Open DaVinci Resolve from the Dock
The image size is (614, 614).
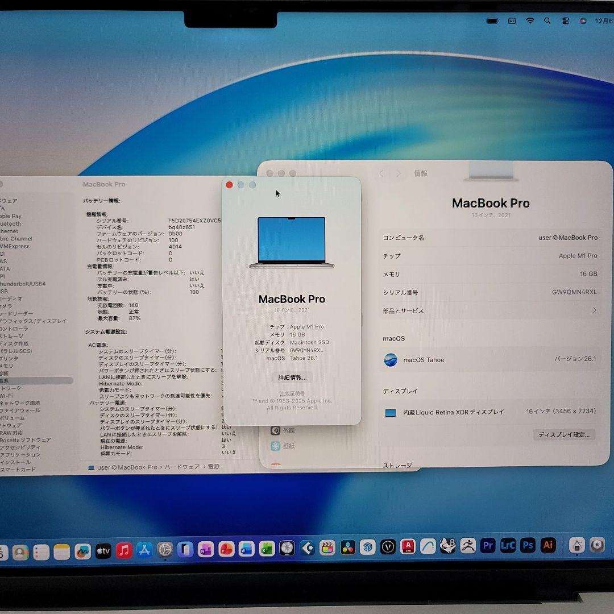pyautogui.click(x=347, y=546)
